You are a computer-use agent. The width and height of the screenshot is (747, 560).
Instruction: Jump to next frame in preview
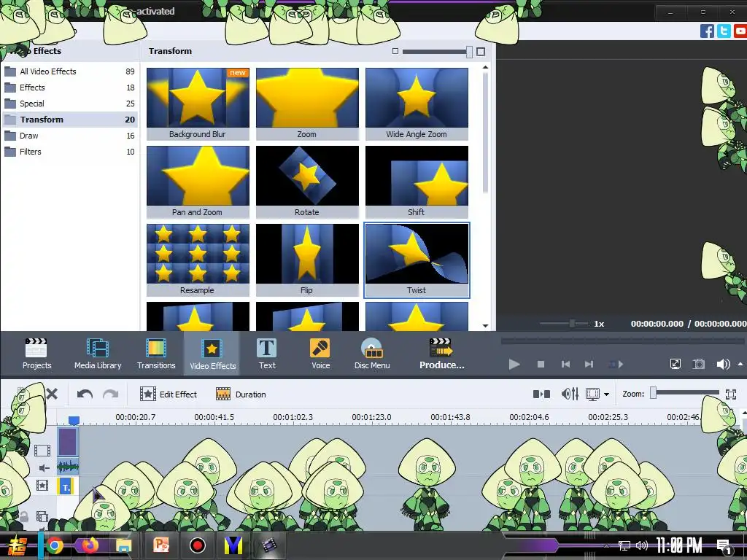pyautogui.click(x=589, y=365)
